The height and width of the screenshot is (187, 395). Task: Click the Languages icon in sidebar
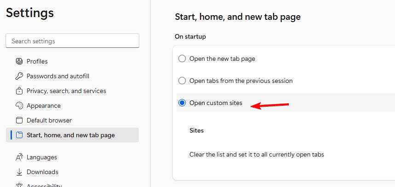coord(19,157)
